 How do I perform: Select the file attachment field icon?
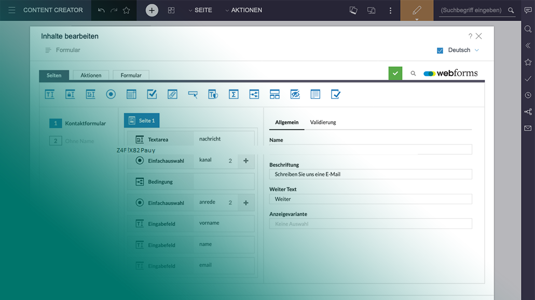[172, 94]
